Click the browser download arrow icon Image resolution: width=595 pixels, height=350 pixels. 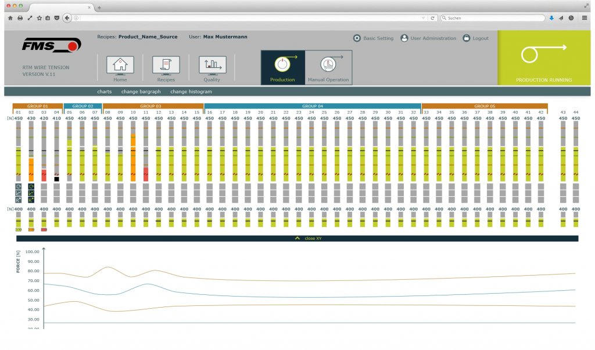[551, 18]
